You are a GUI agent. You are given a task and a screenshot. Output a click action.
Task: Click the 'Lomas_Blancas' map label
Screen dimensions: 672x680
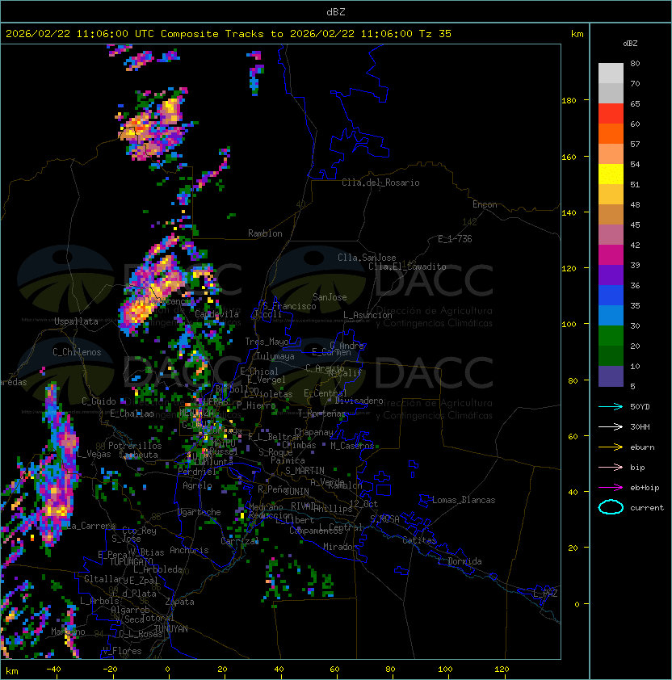pos(464,500)
